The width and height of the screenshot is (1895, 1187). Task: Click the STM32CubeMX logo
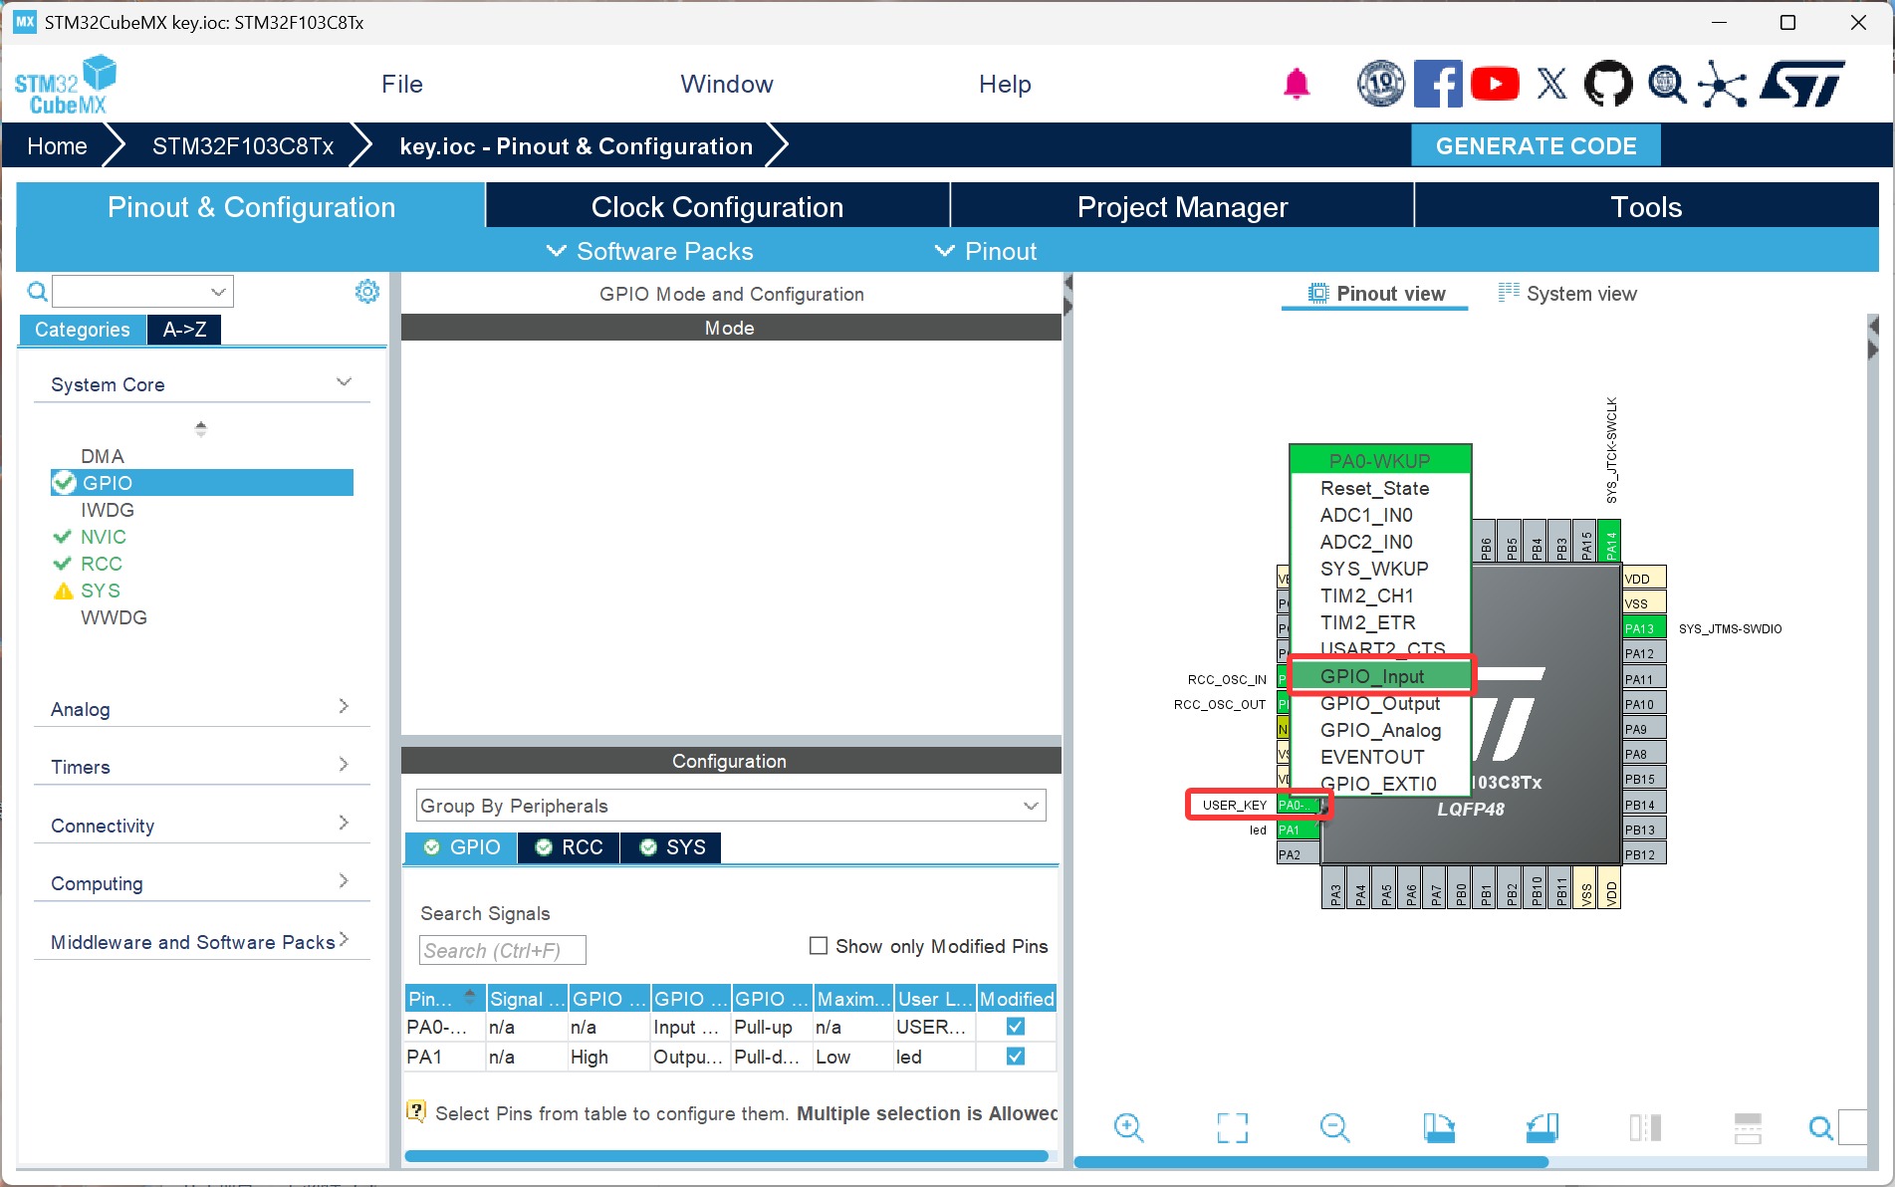(65, 85)
